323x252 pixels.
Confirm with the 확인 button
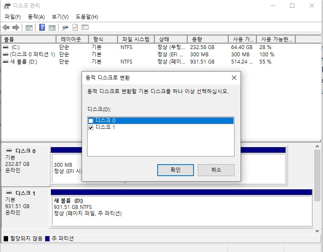pos(176,170)
